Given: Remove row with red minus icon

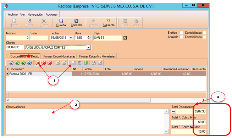Looking at the screenshot, I should click(x=44, y=63).
